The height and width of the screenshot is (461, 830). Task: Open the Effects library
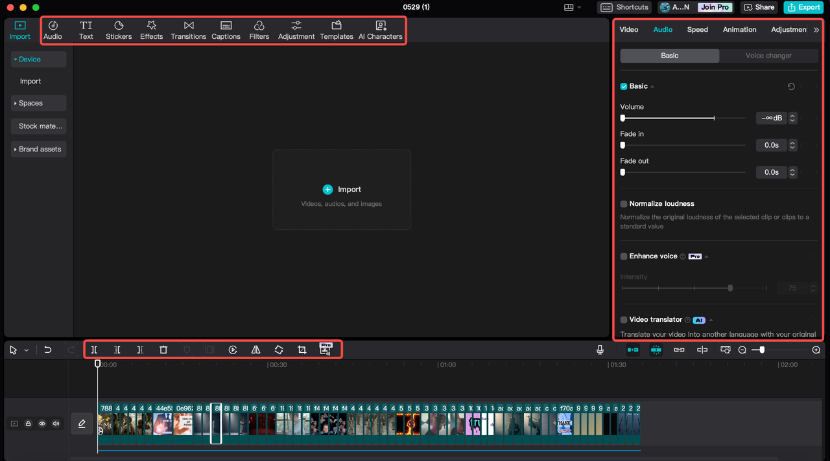(x=152, y=30)
